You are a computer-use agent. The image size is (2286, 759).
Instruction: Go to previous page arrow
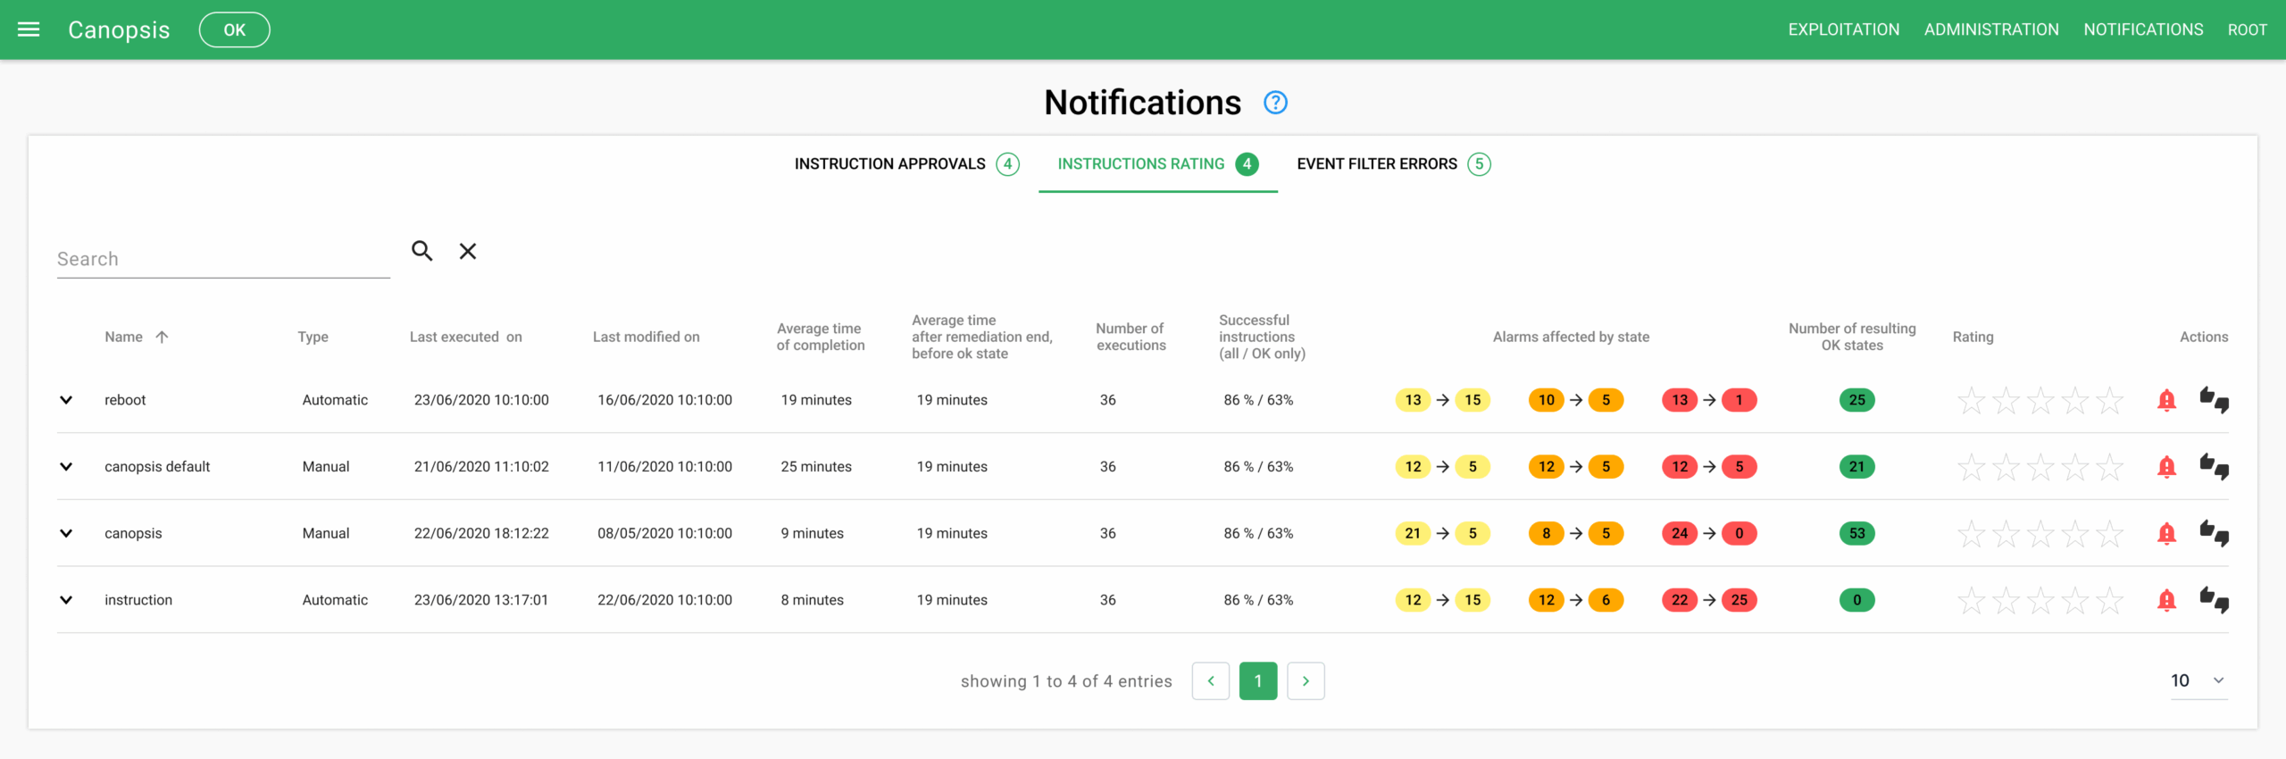pos(1211,681)
